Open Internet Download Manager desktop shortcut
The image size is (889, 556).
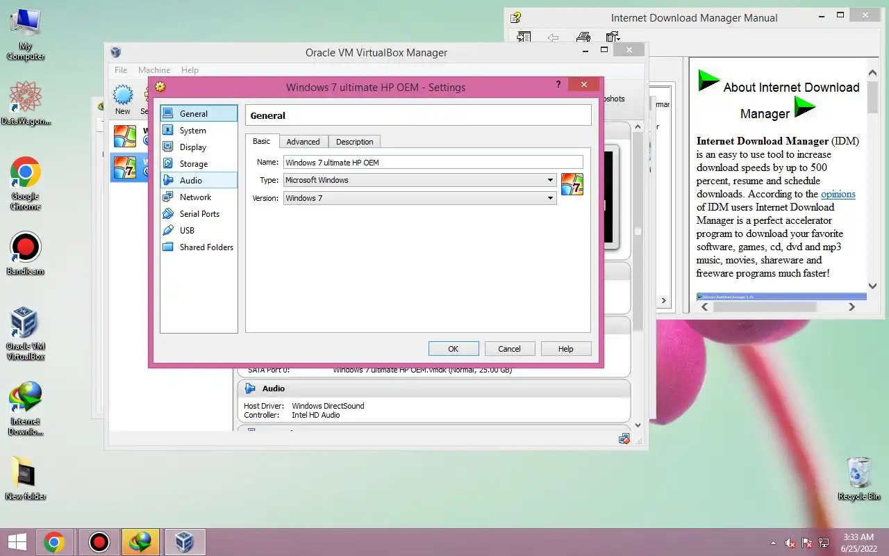pyautogui.click(x=26, y=409)
